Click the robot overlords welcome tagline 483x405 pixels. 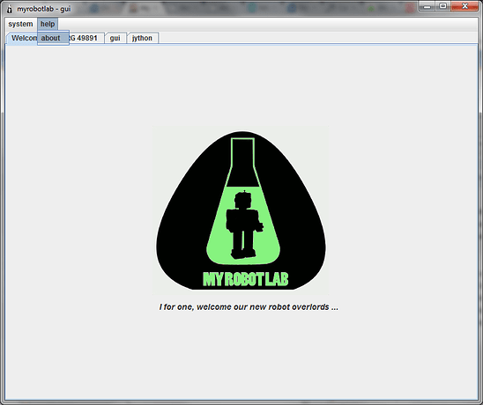pos(249,307)
